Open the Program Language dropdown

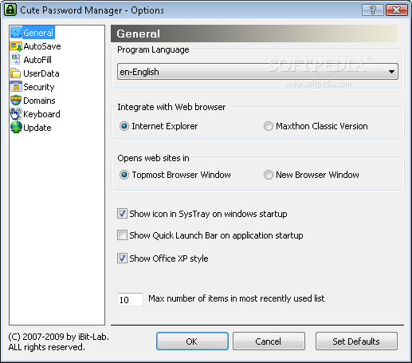(257, 72)
